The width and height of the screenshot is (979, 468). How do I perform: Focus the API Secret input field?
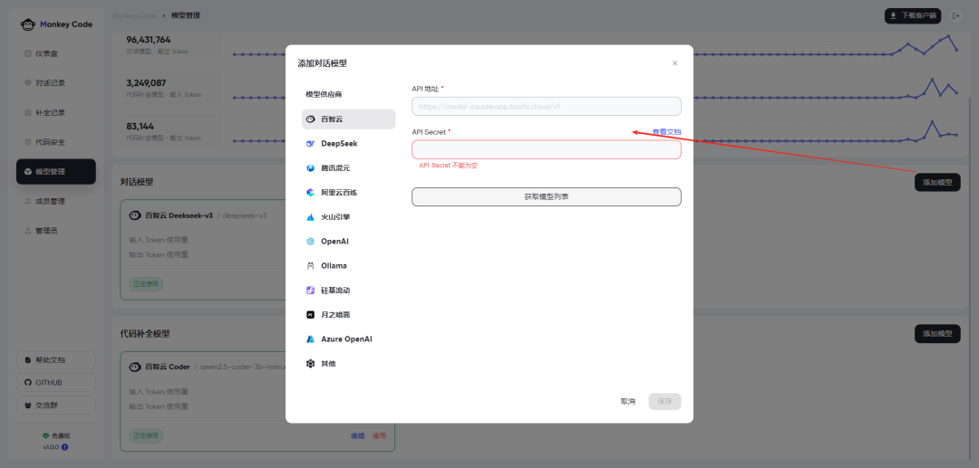point(547,149)
